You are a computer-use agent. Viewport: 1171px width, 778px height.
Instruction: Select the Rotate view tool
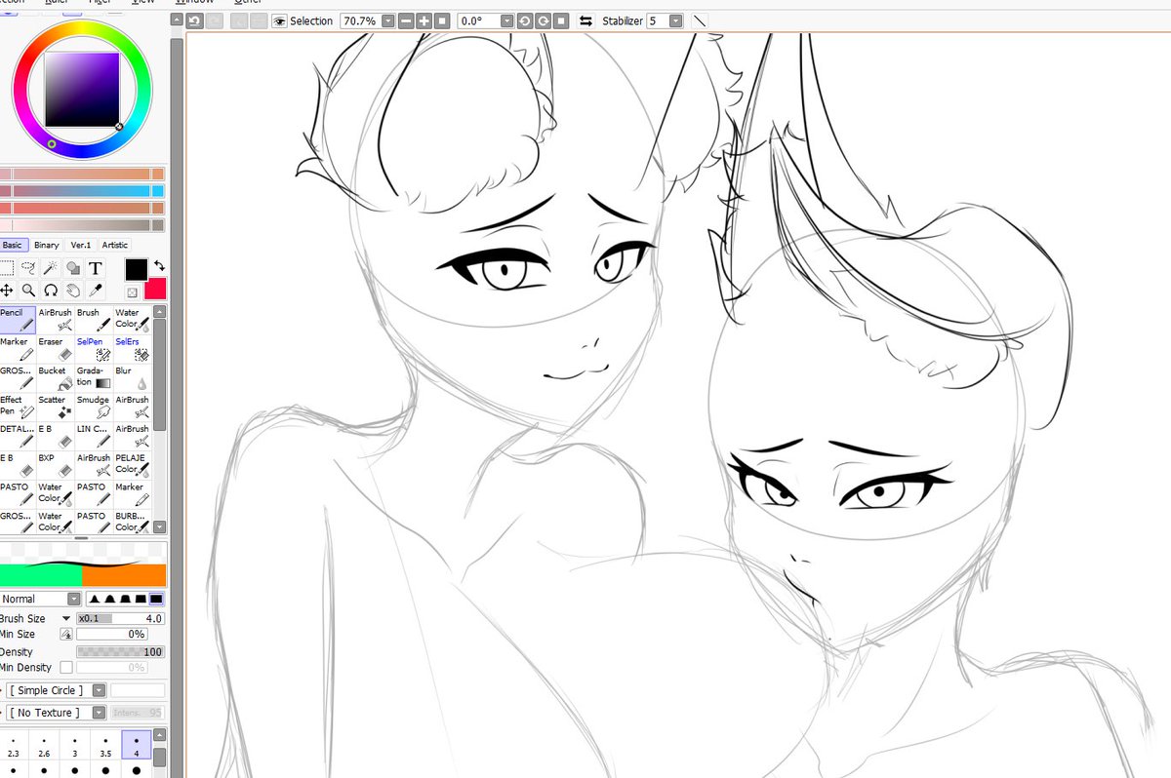[52, 290]
